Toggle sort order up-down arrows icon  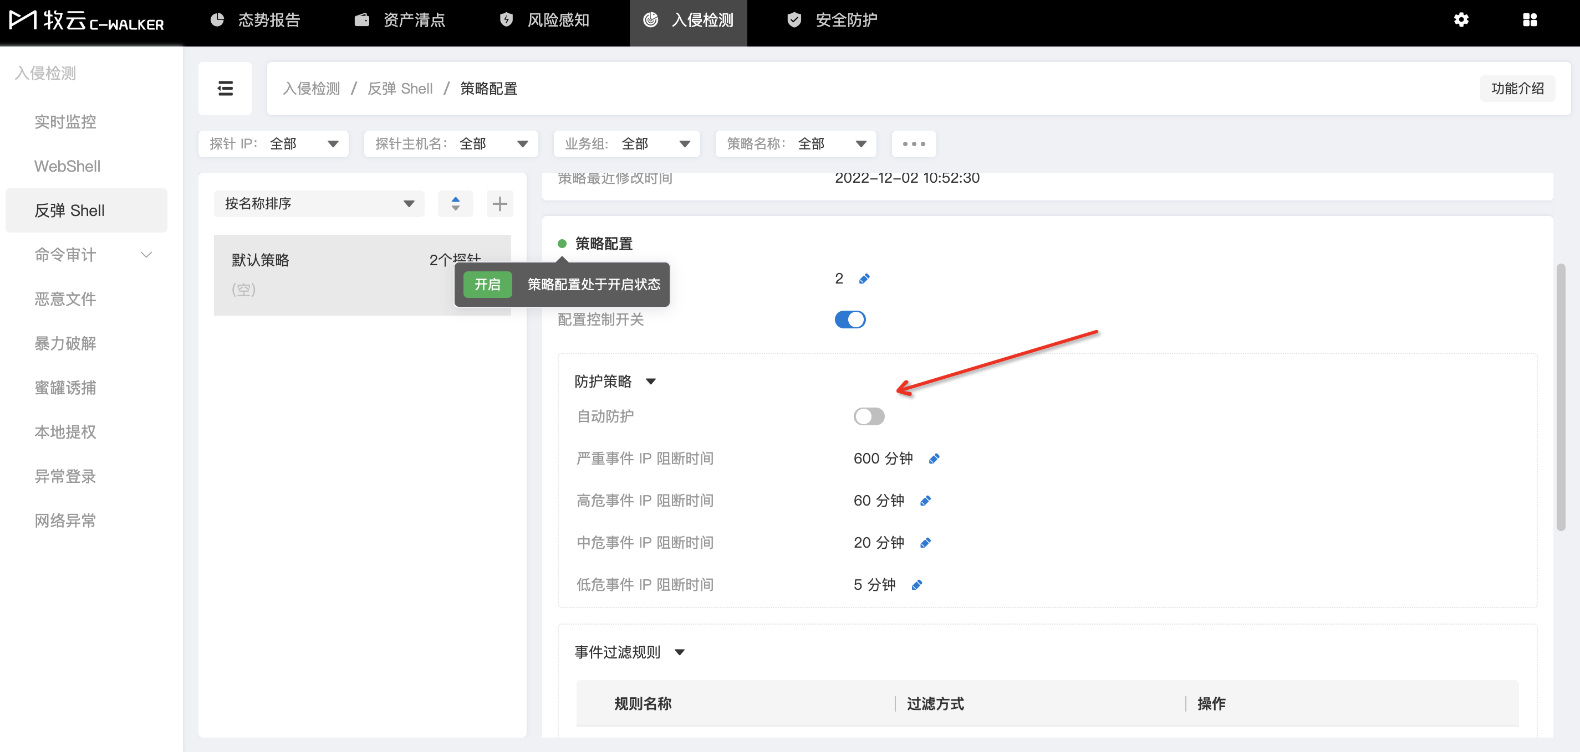pos(455,203)
